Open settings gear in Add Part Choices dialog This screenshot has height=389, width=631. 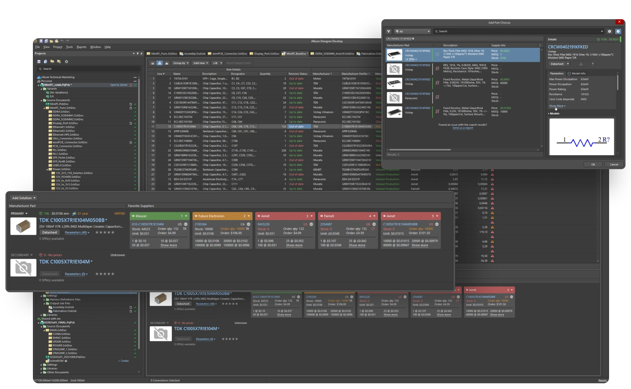pos(609,31)
